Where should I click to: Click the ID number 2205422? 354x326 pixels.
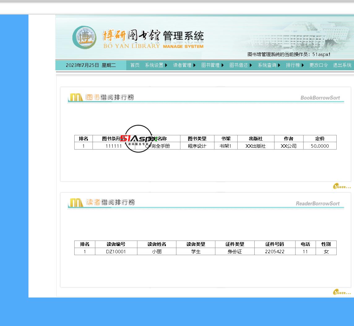point(275,252)
